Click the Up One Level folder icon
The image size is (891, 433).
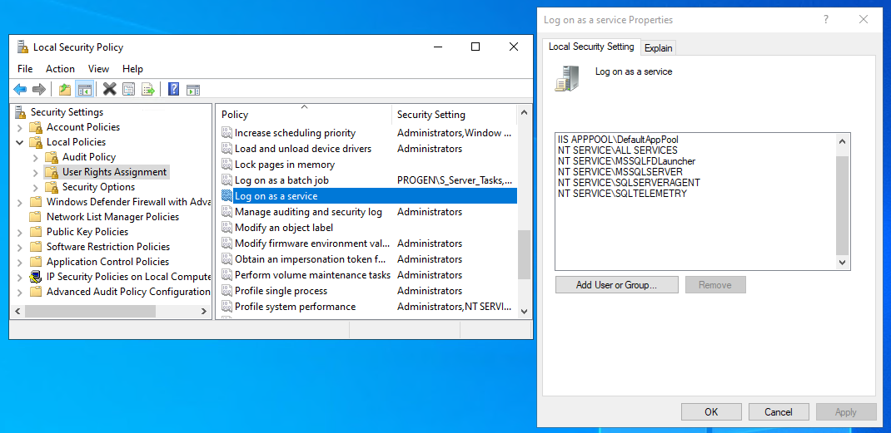pyautogui.click(x=65, y=89)
